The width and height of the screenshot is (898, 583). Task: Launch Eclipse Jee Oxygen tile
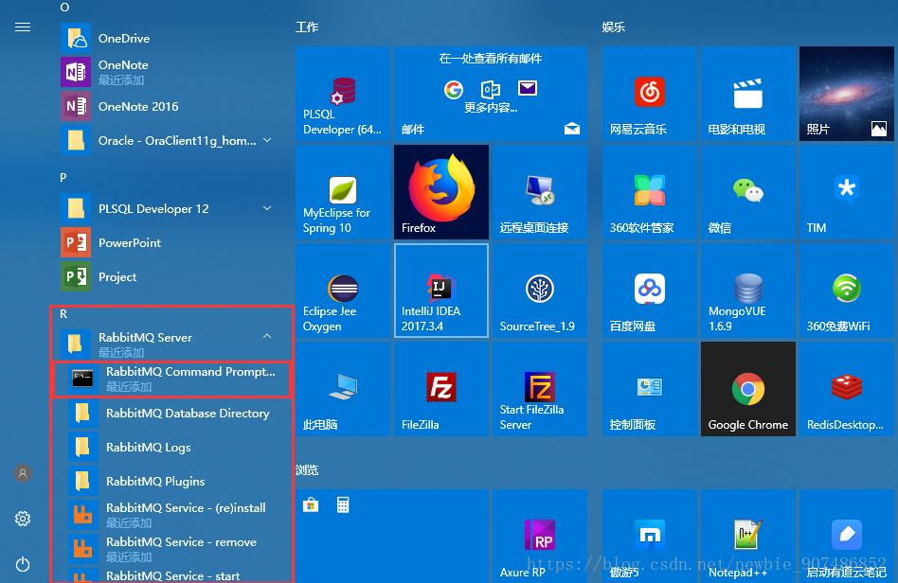[343, 291]
